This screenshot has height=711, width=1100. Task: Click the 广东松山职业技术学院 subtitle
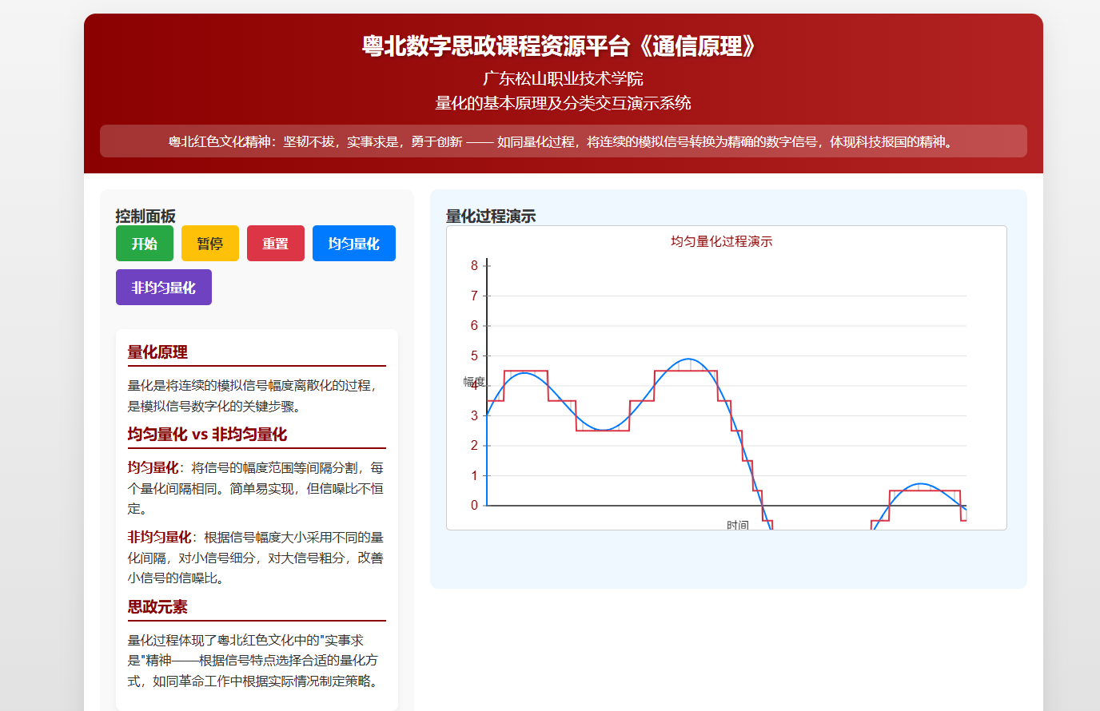(563, 78)
